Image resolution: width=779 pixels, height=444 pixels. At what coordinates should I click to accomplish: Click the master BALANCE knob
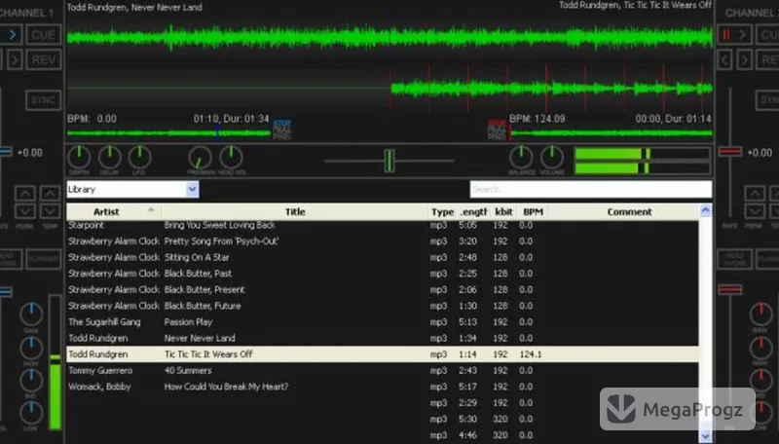coord(521,158)
